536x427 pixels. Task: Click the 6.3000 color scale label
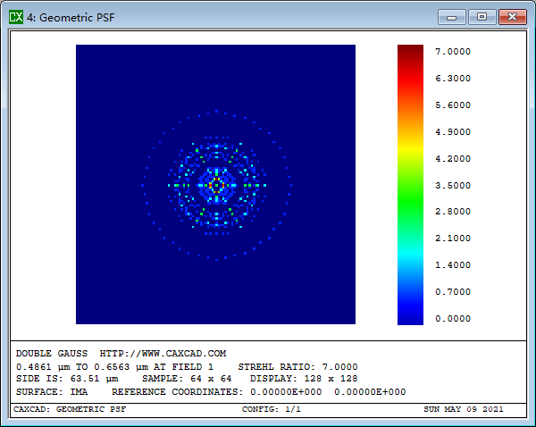click(453, 79)
